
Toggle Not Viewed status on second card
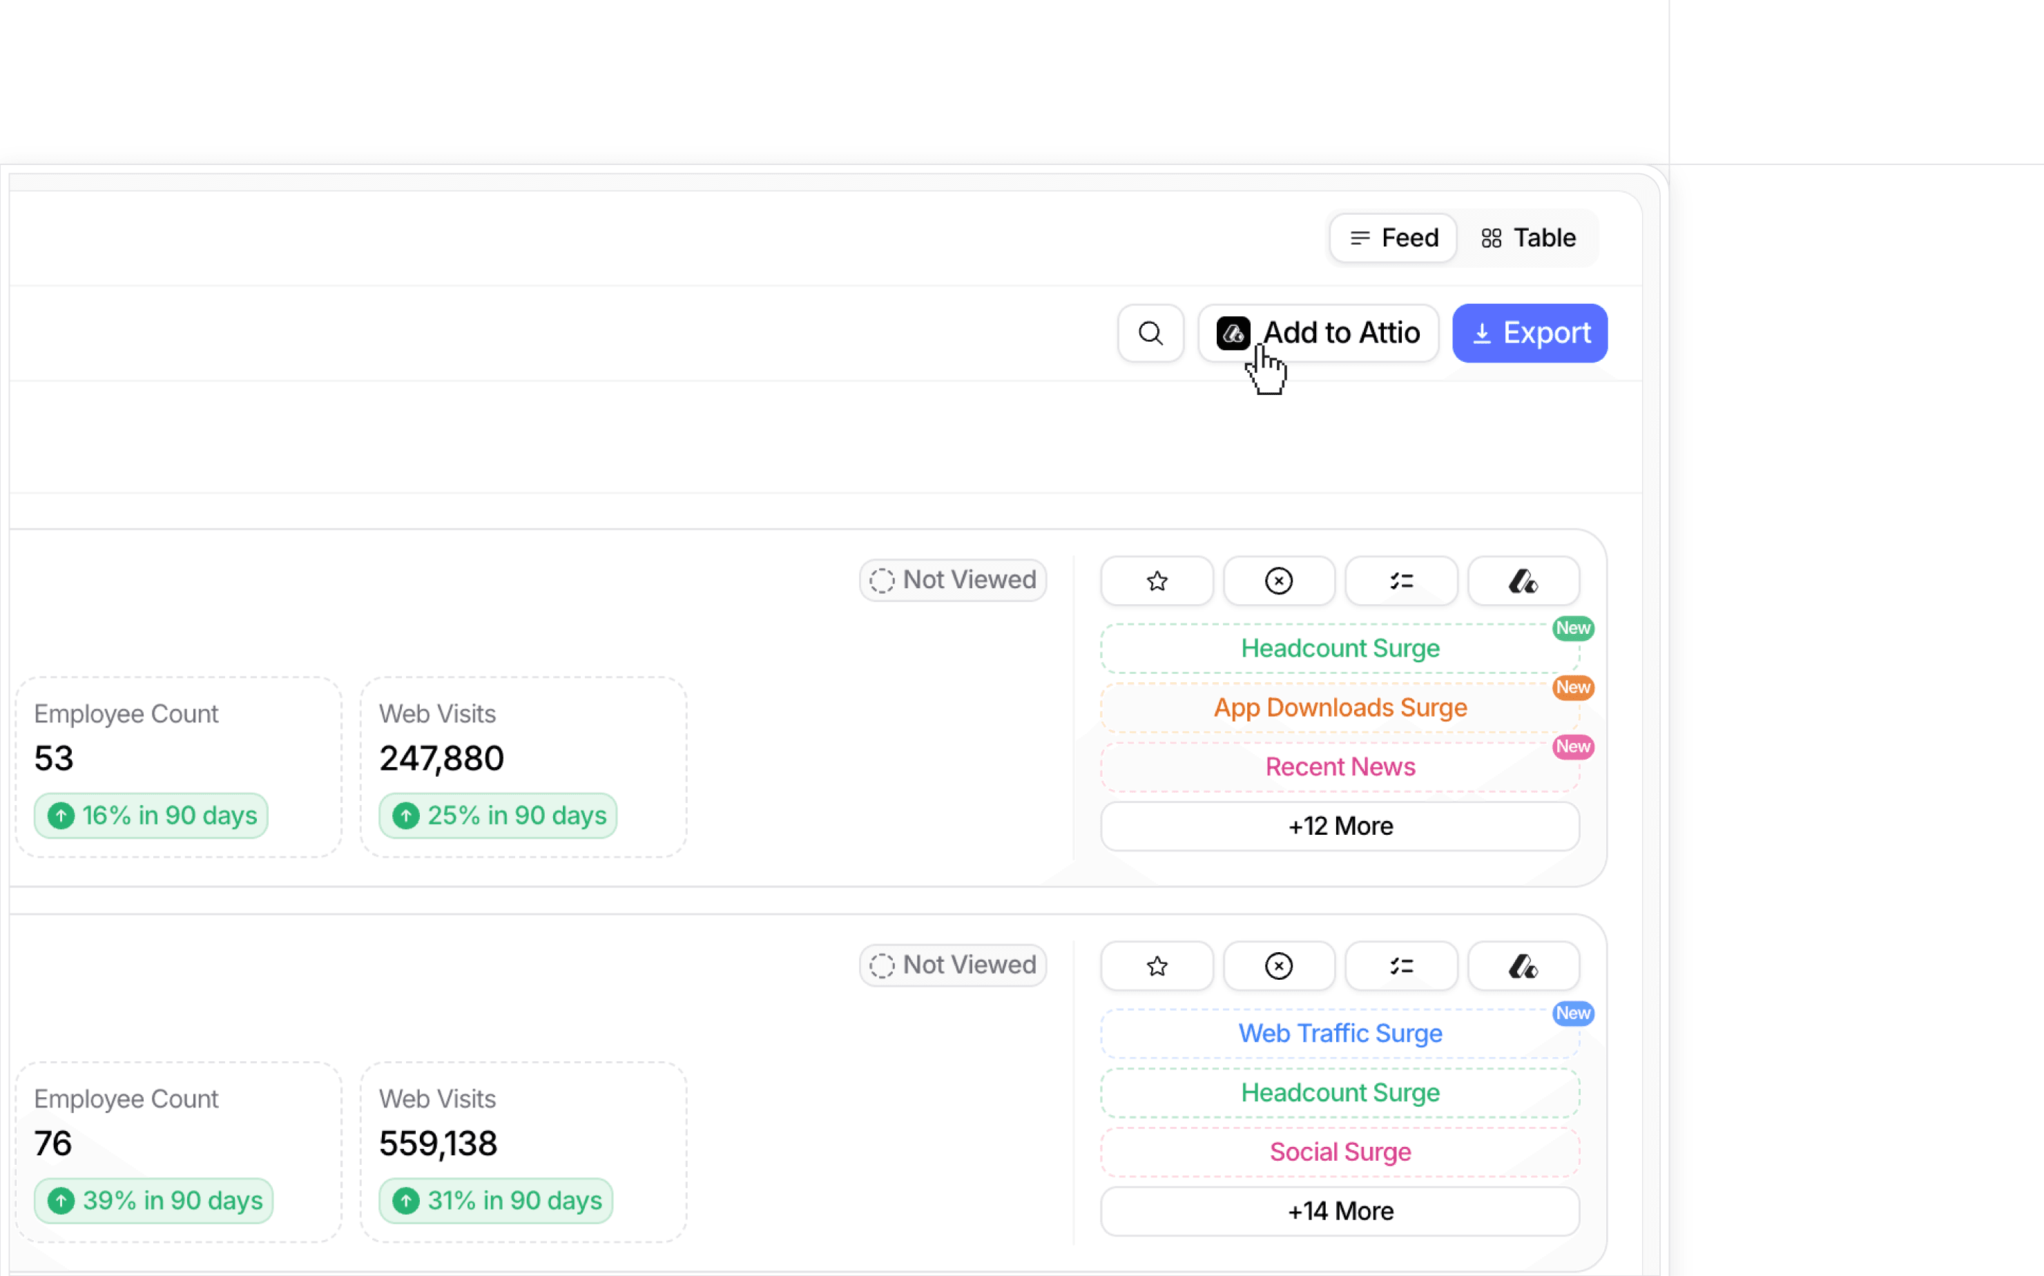point(953,965)
